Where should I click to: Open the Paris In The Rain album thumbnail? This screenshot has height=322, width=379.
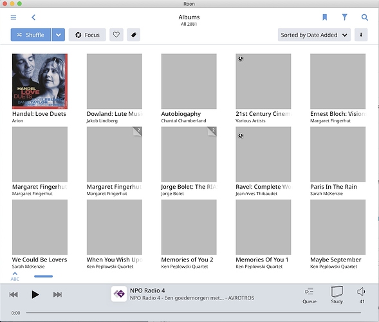tap(338, 154)
